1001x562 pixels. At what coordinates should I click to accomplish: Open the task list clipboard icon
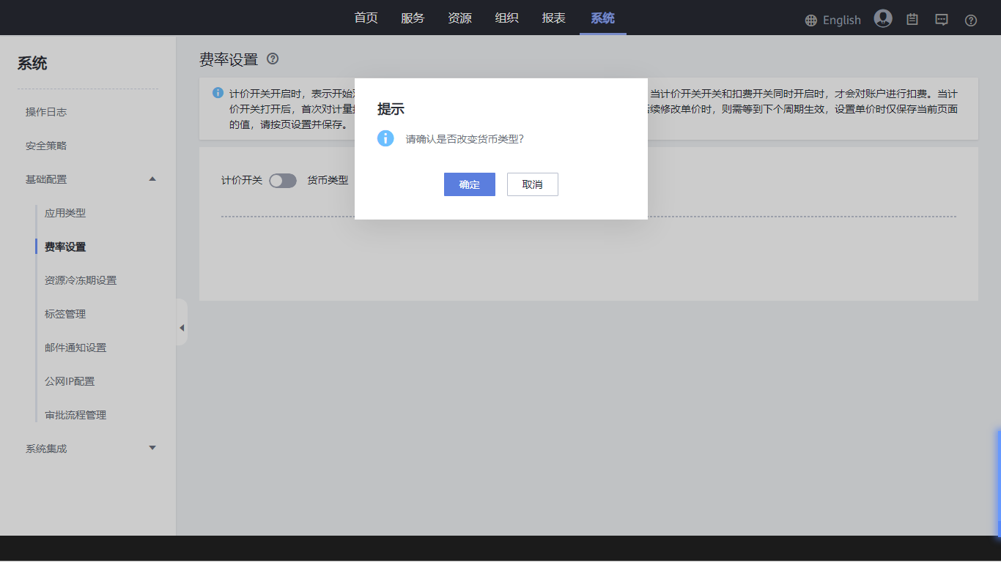click(912, 20)
